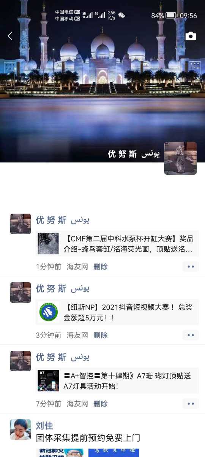Open comment menu dots on CMF post
Viewport: 205px width, 457px height.
point(191,267)
